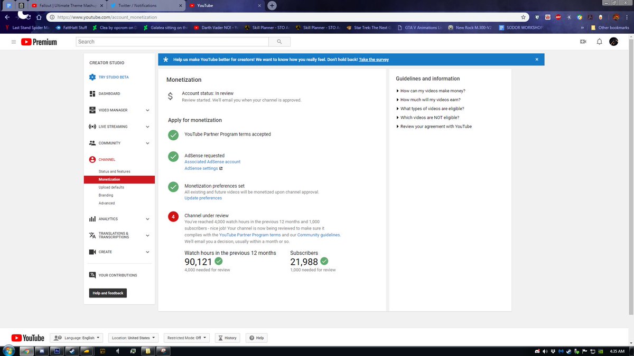This screenshot has height=356, width=634.
Task: Open the Location: United States dropdown
Action: [134, 338]
